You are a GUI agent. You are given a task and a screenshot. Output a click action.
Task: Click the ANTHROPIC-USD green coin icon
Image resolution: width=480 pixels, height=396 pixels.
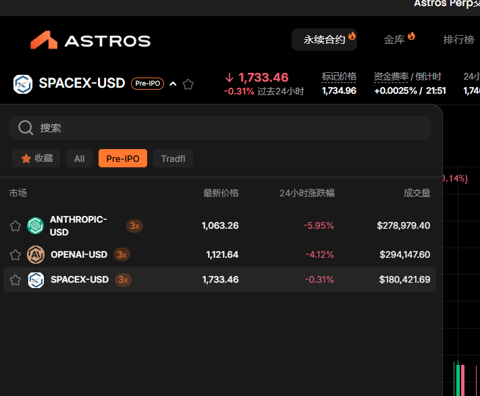[36, 226]
